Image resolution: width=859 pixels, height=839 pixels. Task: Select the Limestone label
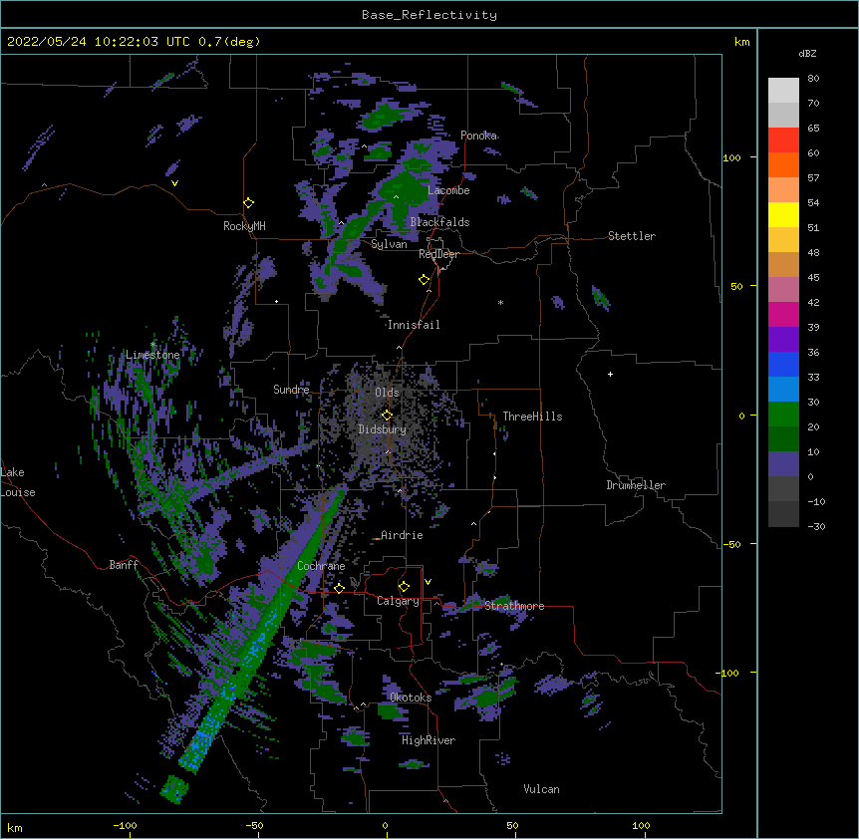[x=152, y=355]
